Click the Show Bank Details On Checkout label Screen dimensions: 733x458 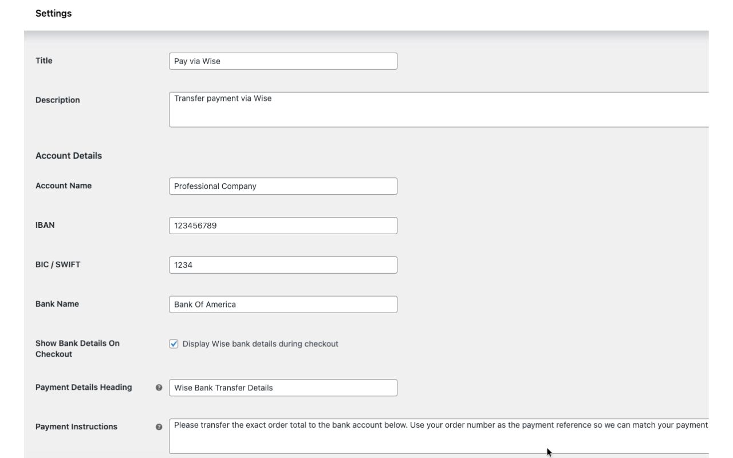(x=77, y=349)
